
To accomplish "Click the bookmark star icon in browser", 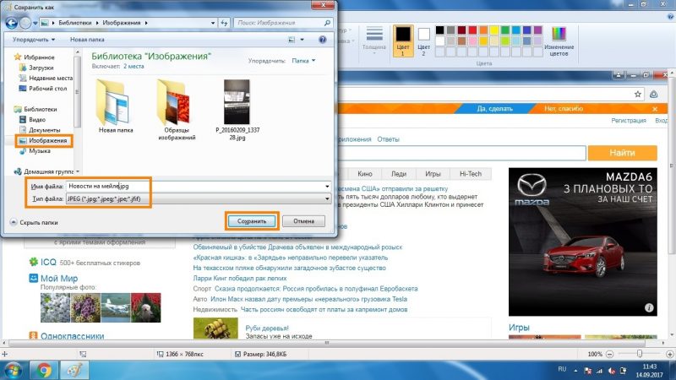I will coord(638,93).
